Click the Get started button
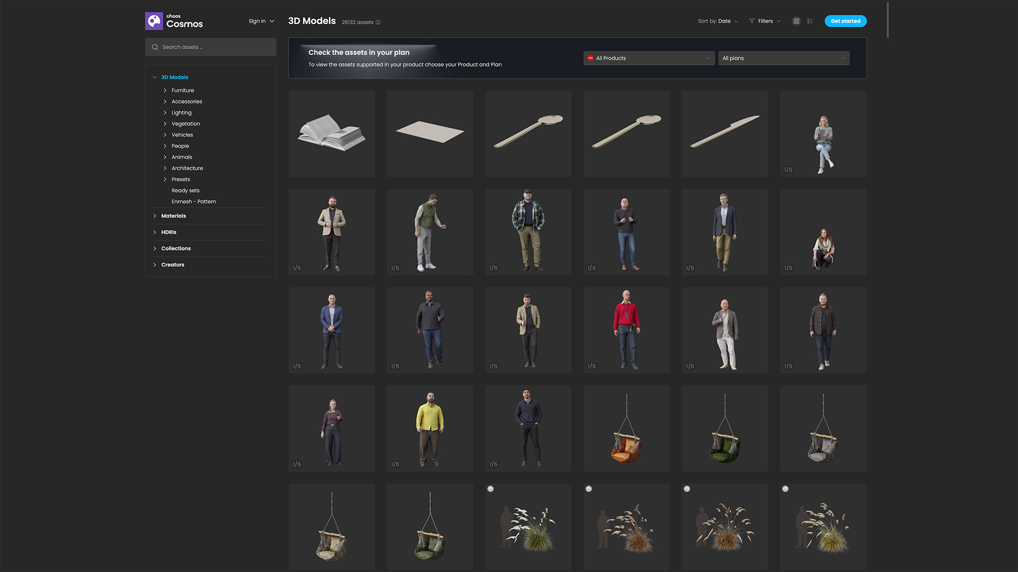Viewport: 1018px width, 572px height. (845, 21)
